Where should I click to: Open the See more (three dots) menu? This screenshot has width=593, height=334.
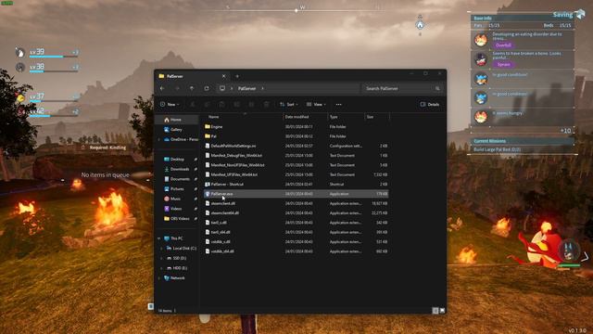coord(338,104)
